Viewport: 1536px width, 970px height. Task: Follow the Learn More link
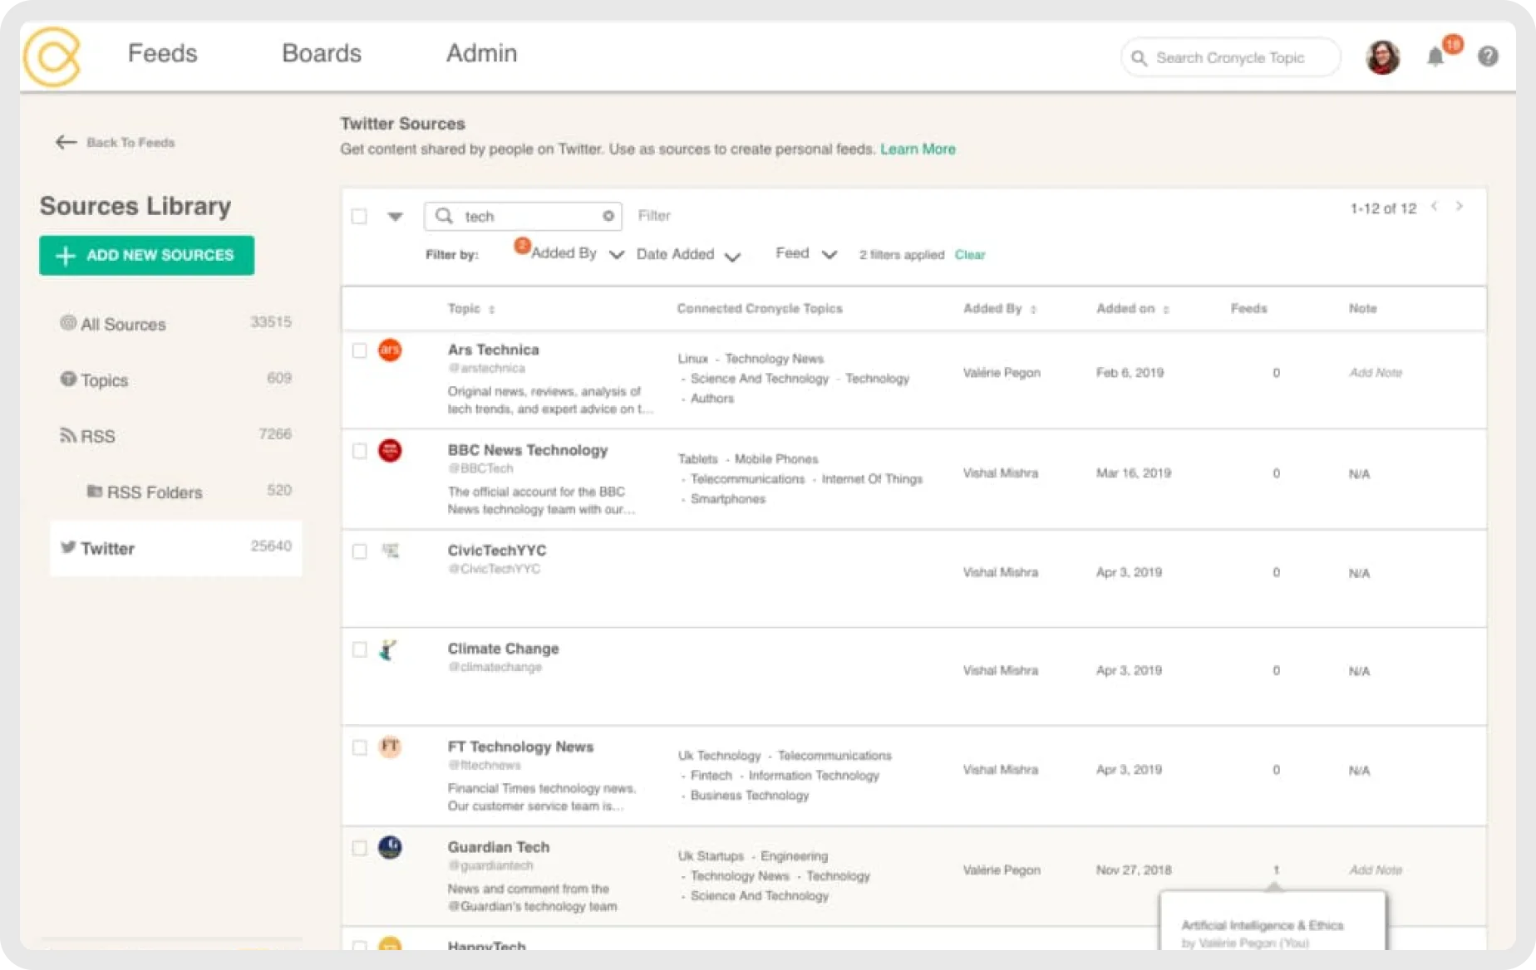[918, 149]
